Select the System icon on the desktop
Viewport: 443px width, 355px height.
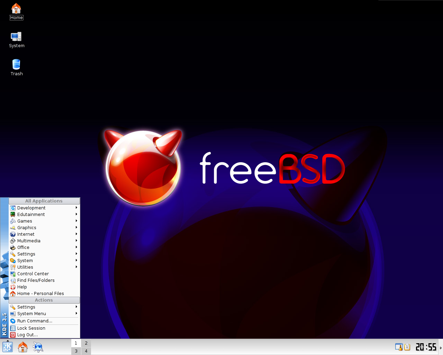point(17,40)
